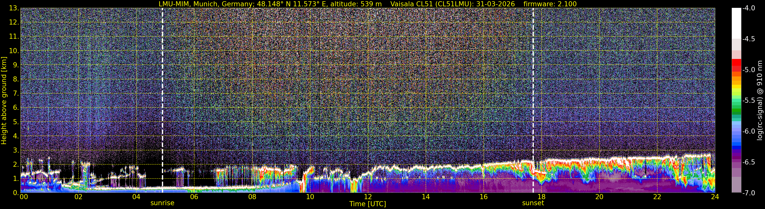Click the '0.' height axis tick label
The height and width of the screenshot is (209, 765).
coord(16,193)
